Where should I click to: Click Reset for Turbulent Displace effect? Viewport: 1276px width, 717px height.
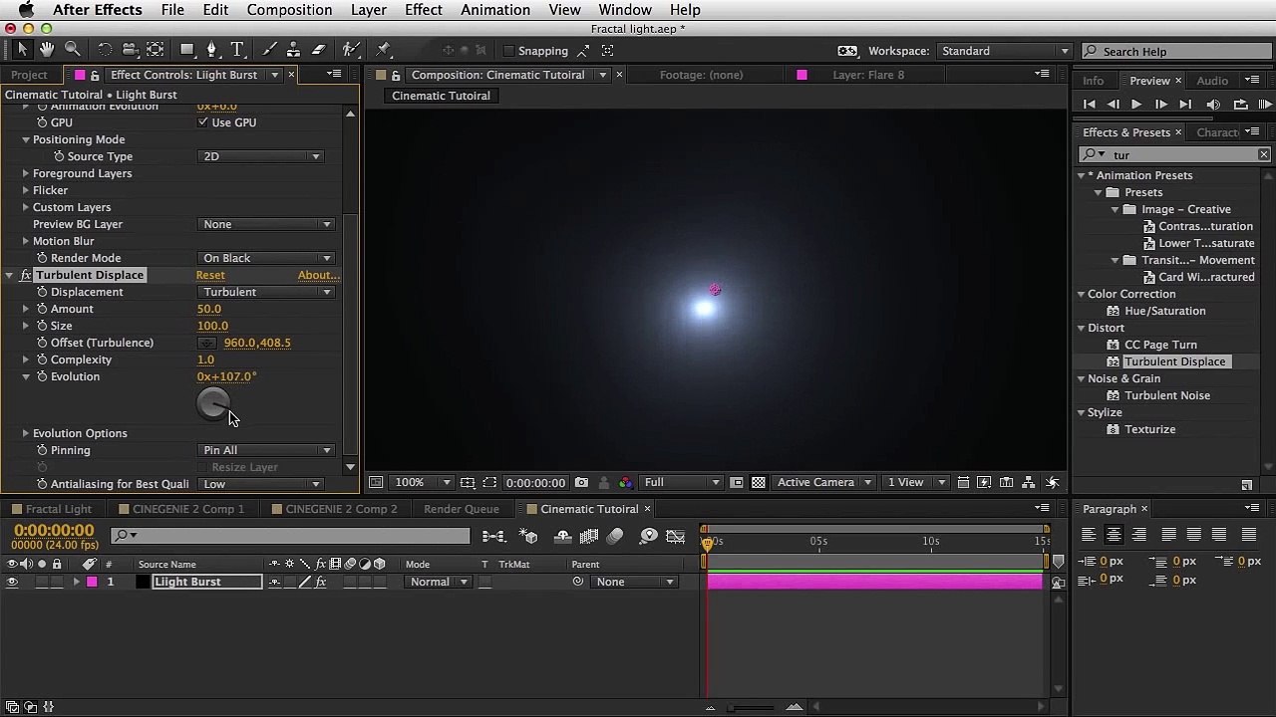pos(210,275)
